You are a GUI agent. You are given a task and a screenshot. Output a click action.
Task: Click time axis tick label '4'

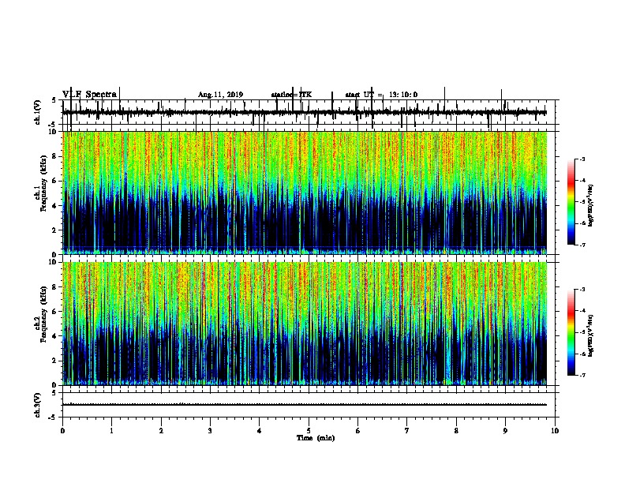(x=259, y=431)
